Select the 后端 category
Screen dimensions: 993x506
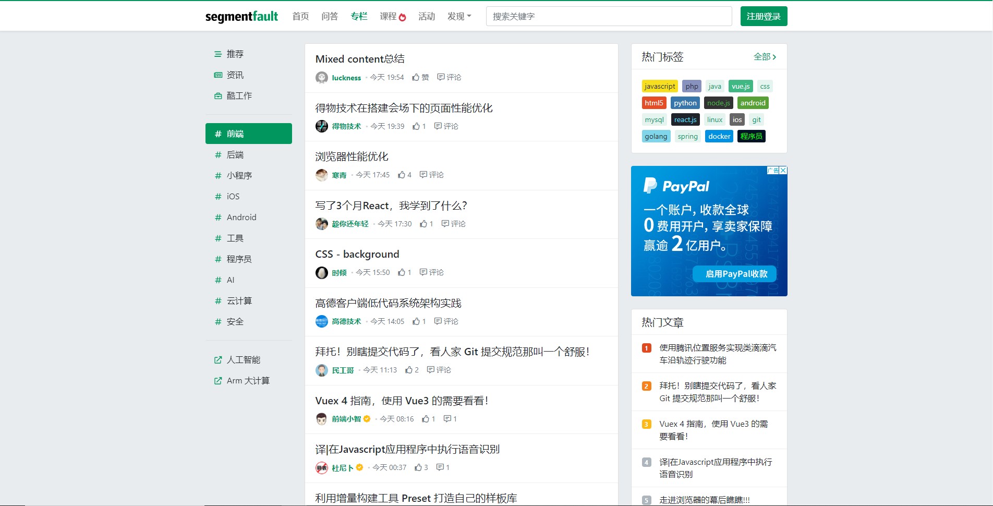coord(249,155)
